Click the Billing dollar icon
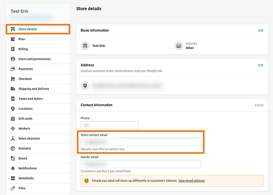The image size is (273, 195). click(13, 49)
